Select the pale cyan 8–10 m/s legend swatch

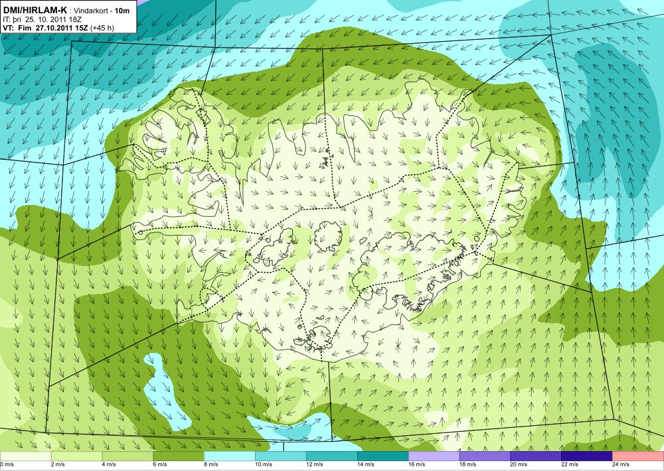pyautogui.click(x=230, y=456)
